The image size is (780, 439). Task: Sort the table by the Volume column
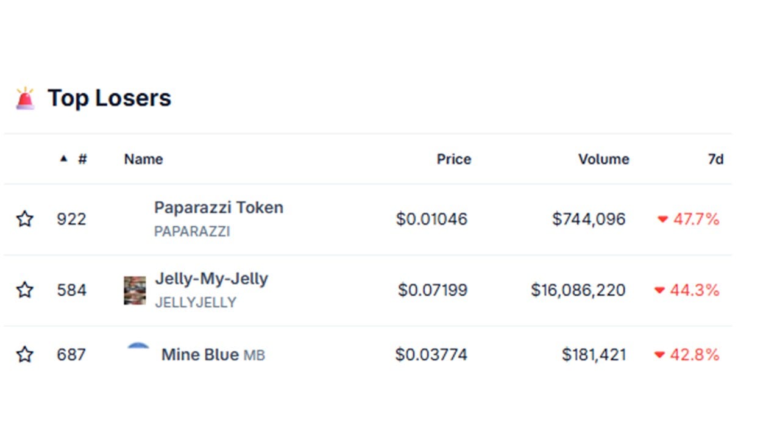pos(604,159)
